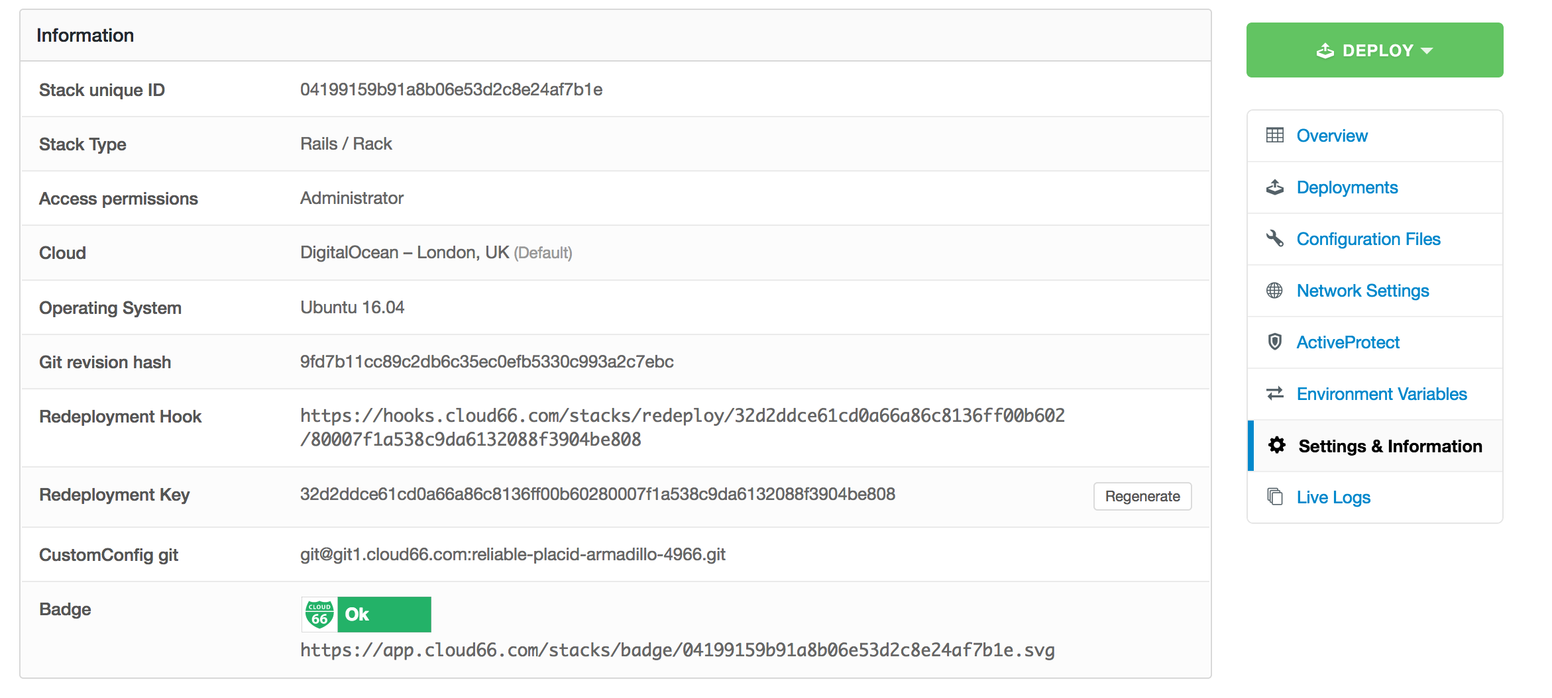This screenshot has width=1552, height=698.
Task: Click the badge SVG URL
Action: pos(677,650)
